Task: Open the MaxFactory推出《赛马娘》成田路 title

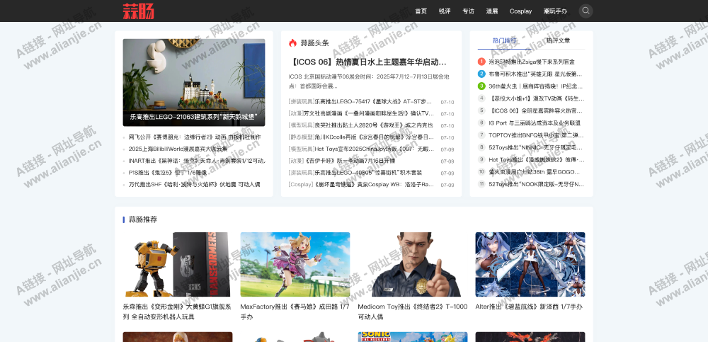Action: tap(295, 312)
